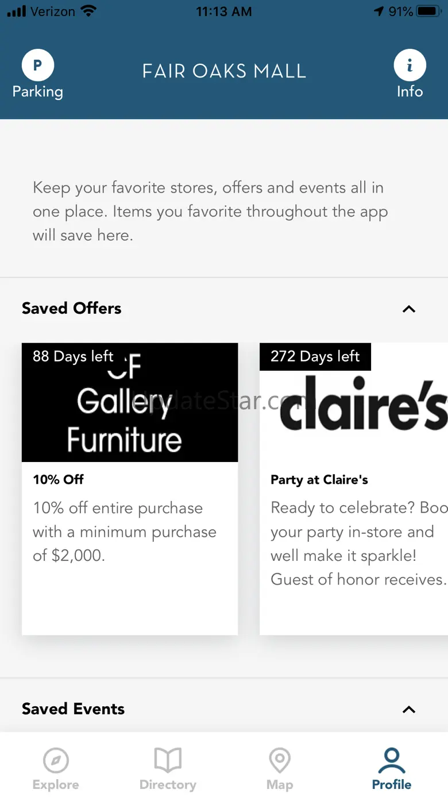This screenshot has width=448, height=797.
Task: Tap the battery indicator in status bar
Action: click(428, 11)
